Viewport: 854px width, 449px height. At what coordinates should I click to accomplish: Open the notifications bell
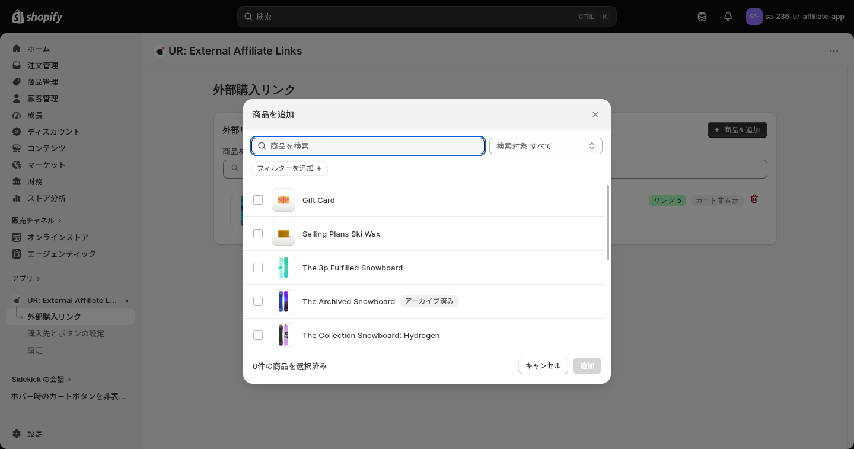(728, 17)
